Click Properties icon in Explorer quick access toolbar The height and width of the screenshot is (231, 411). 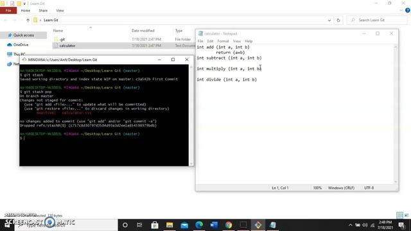point(12,4)
